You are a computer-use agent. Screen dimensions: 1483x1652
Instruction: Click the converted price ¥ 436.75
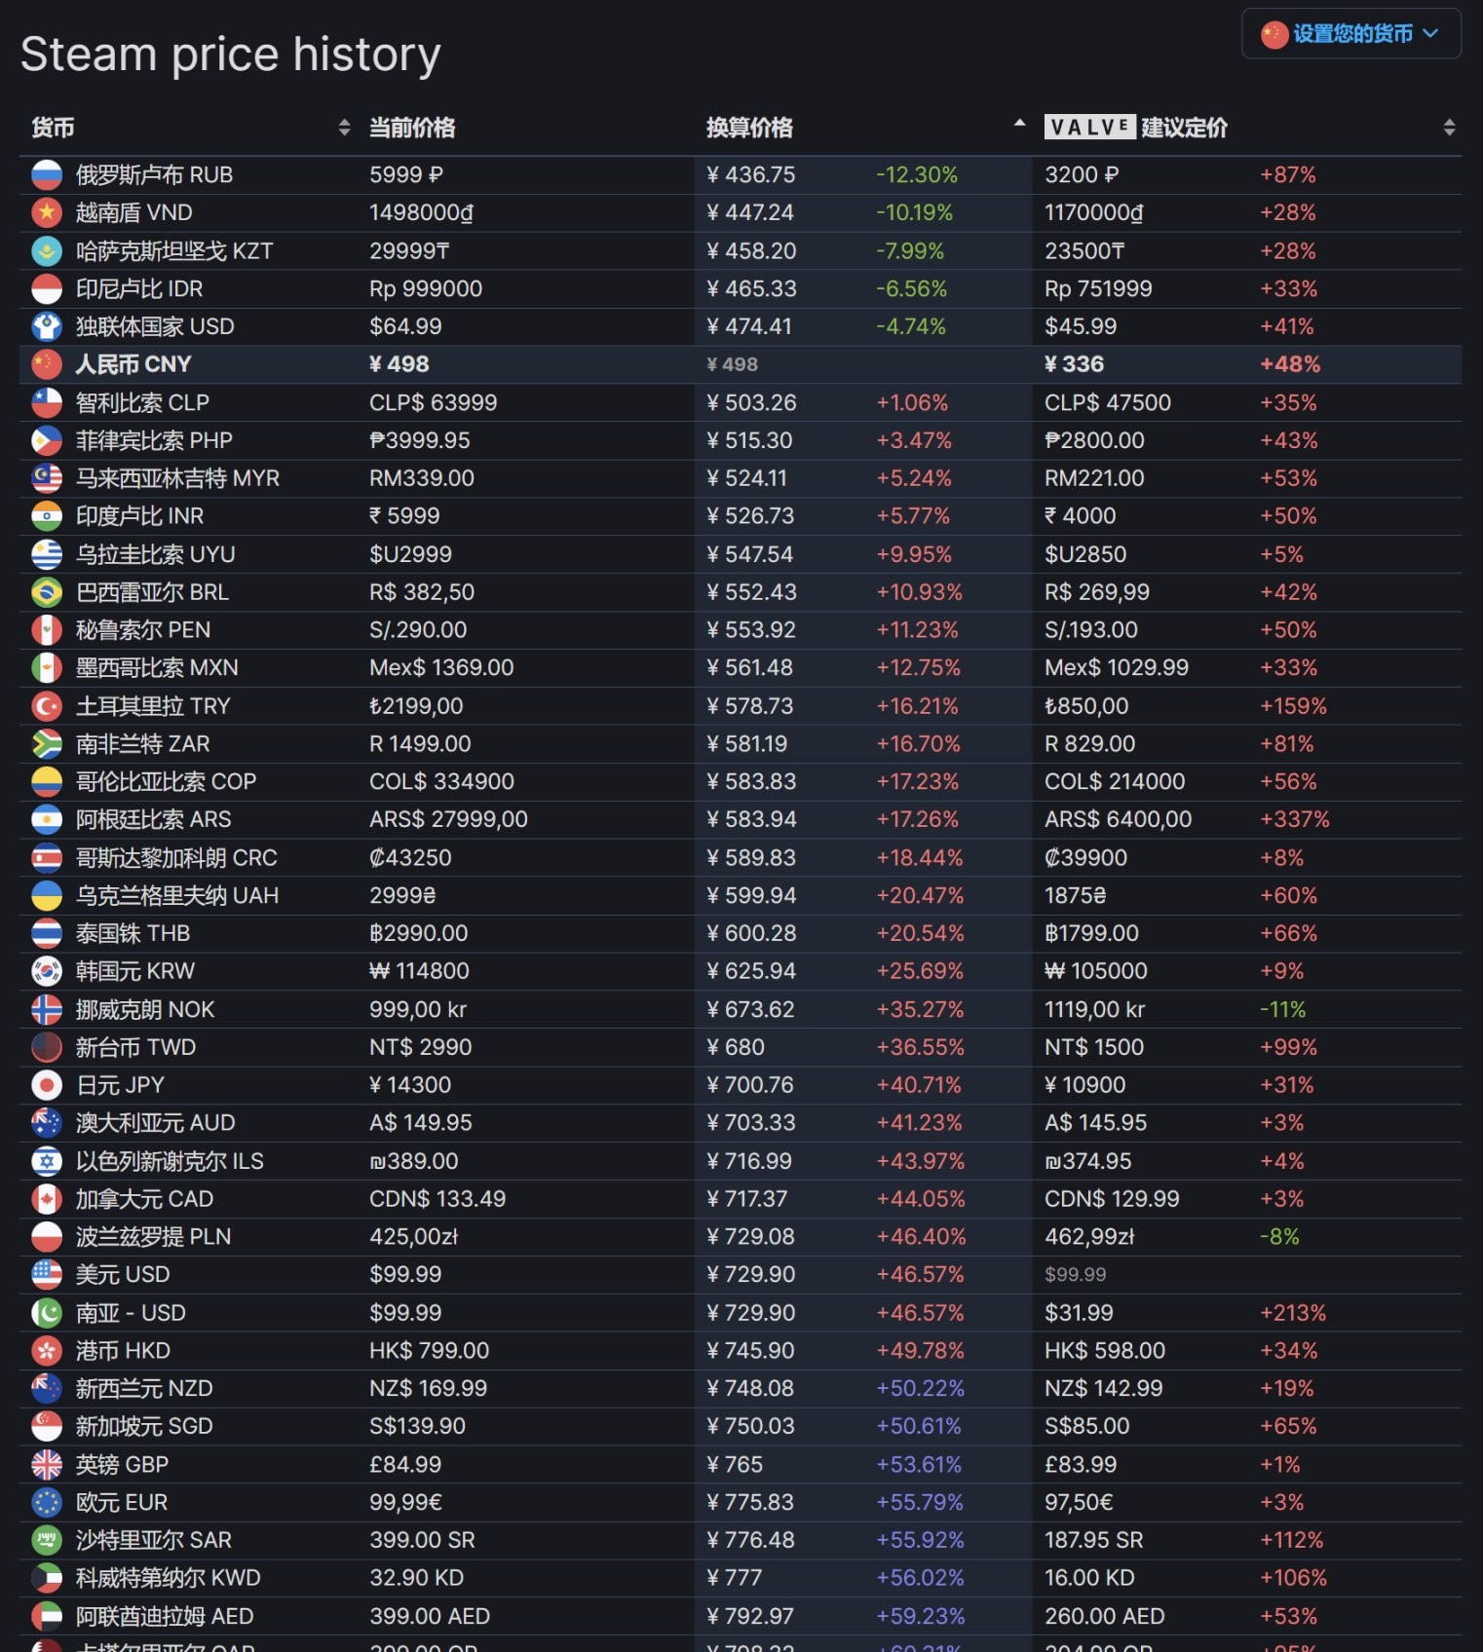tap(751, 175)
